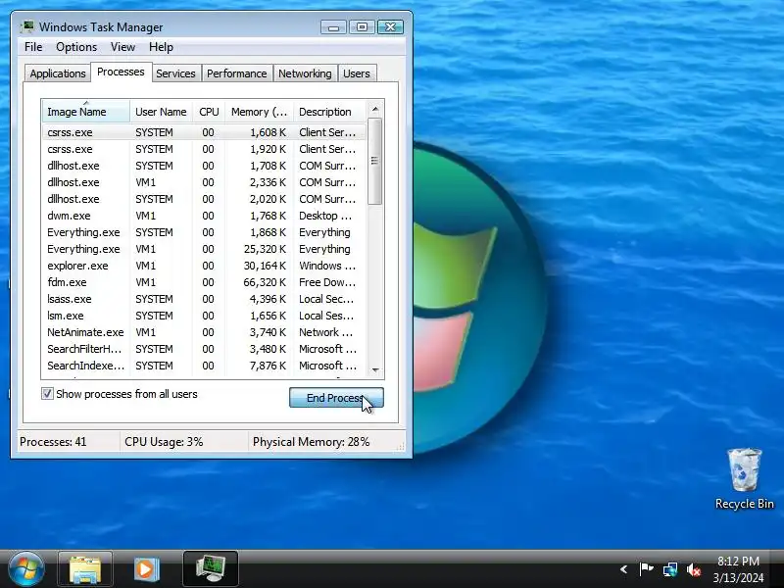
Task: Click the process list scroll up arrow
Action: pyautogui.click(x=375, y=109)
